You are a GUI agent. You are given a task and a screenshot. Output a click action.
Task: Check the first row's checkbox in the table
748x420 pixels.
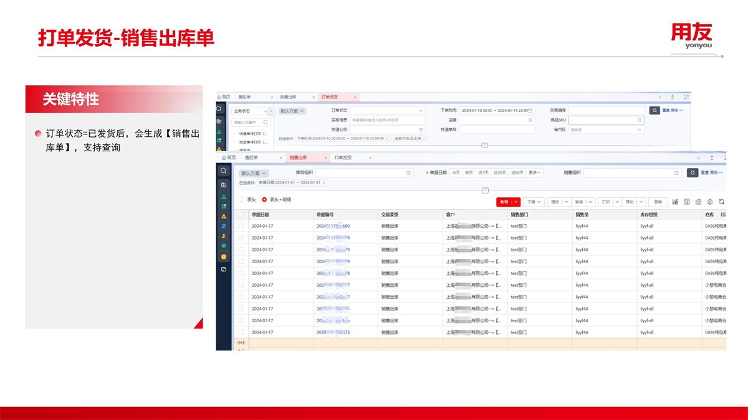pyautogui.click(x=241, y=226)
